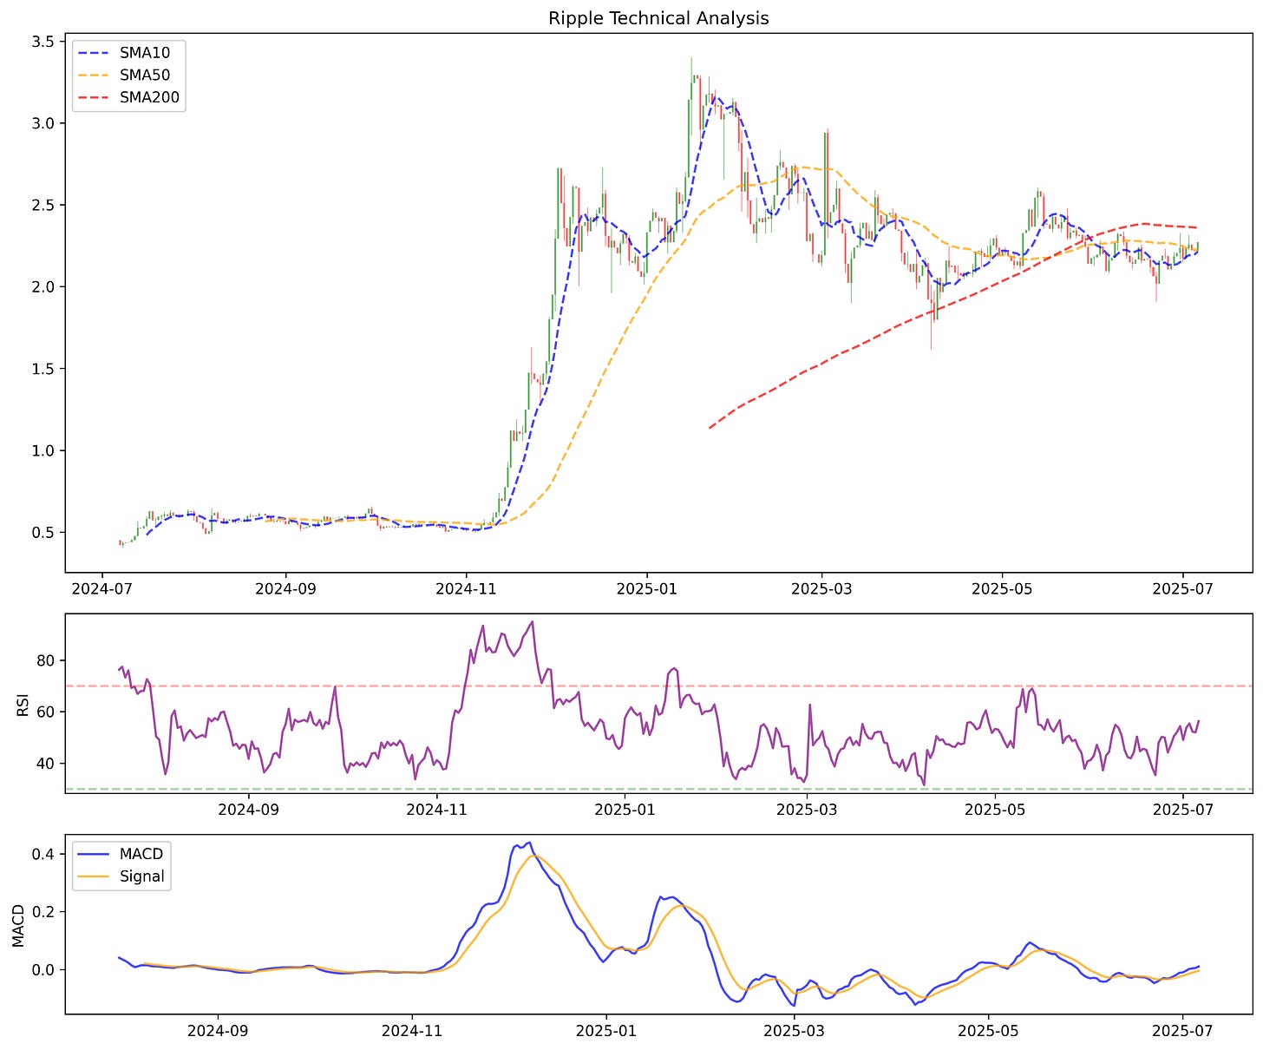The width and height of the screenshot is (1263, 1050).
Task: Click the rotated RSI y-axis label
Action: pos(23,704)
